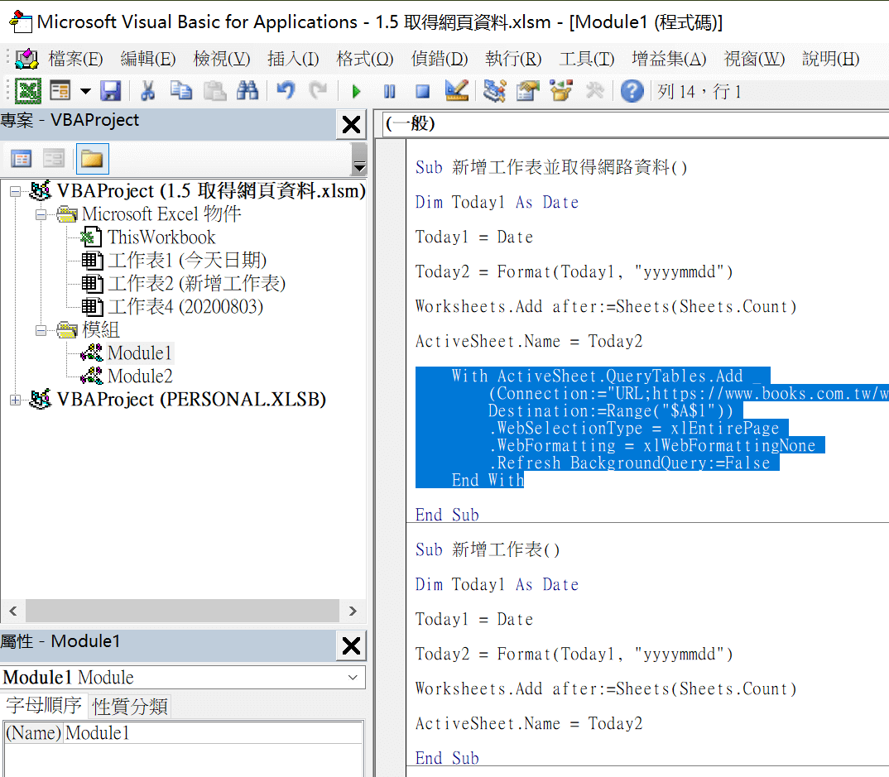Click the greyed Redo arrow icon
Image resolution: width=889 pixels, height=777 pixels.
click(318, 91)
